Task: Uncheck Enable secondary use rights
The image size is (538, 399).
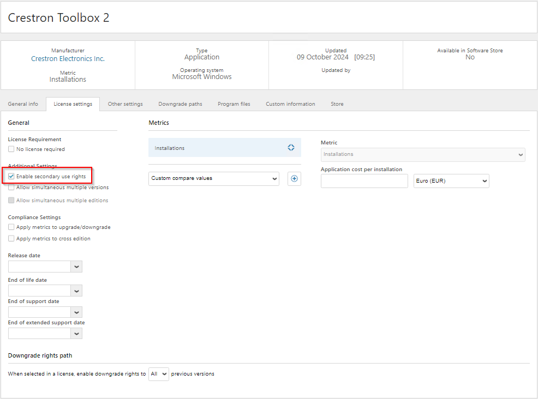Action: [x=11, y=176]
